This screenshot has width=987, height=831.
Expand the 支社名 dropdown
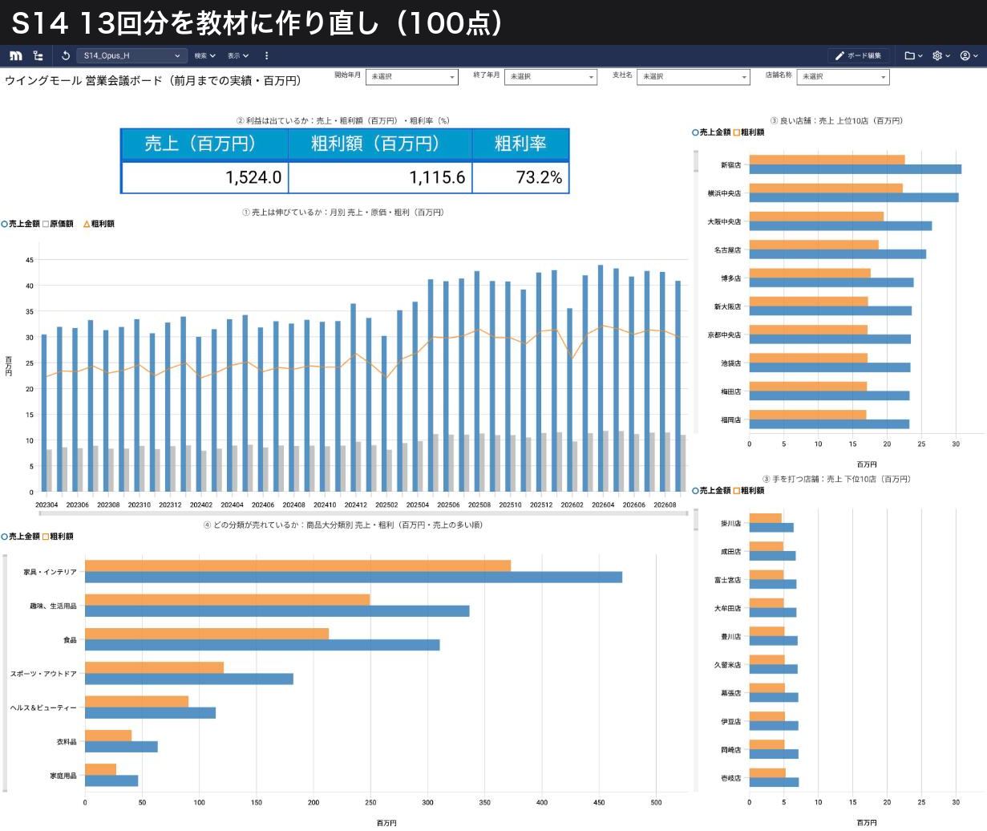pos(694,77)
